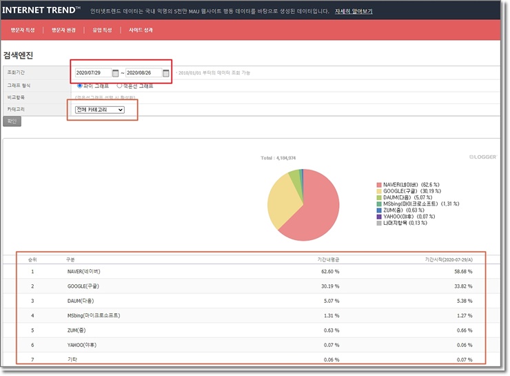The height and width of the screenshot is (376, 510).
Task: Click the 자세히 알아보기 link
Action: (x=354, y=12)
